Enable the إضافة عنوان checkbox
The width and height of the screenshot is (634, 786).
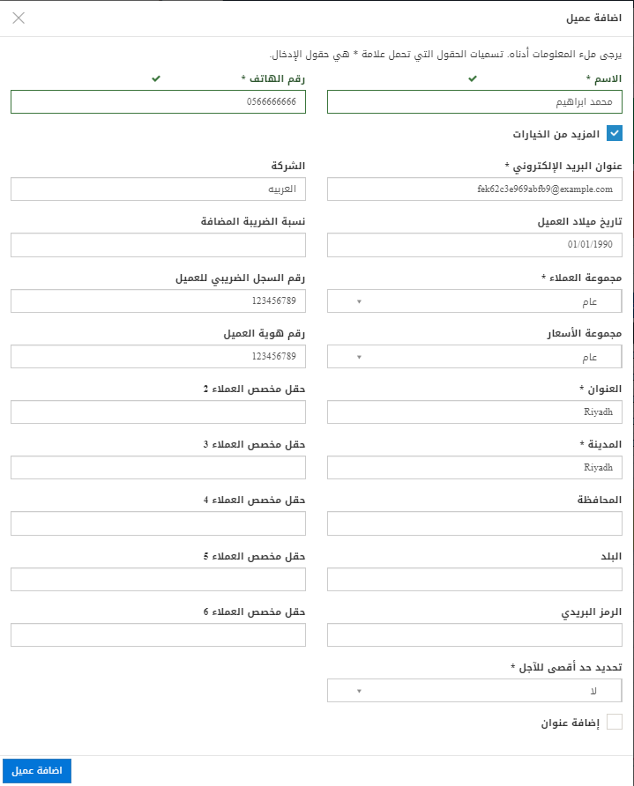[615, 723]
